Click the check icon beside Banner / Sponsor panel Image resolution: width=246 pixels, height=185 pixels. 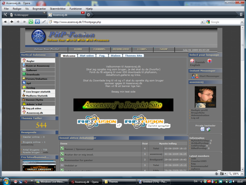(62, 148)
